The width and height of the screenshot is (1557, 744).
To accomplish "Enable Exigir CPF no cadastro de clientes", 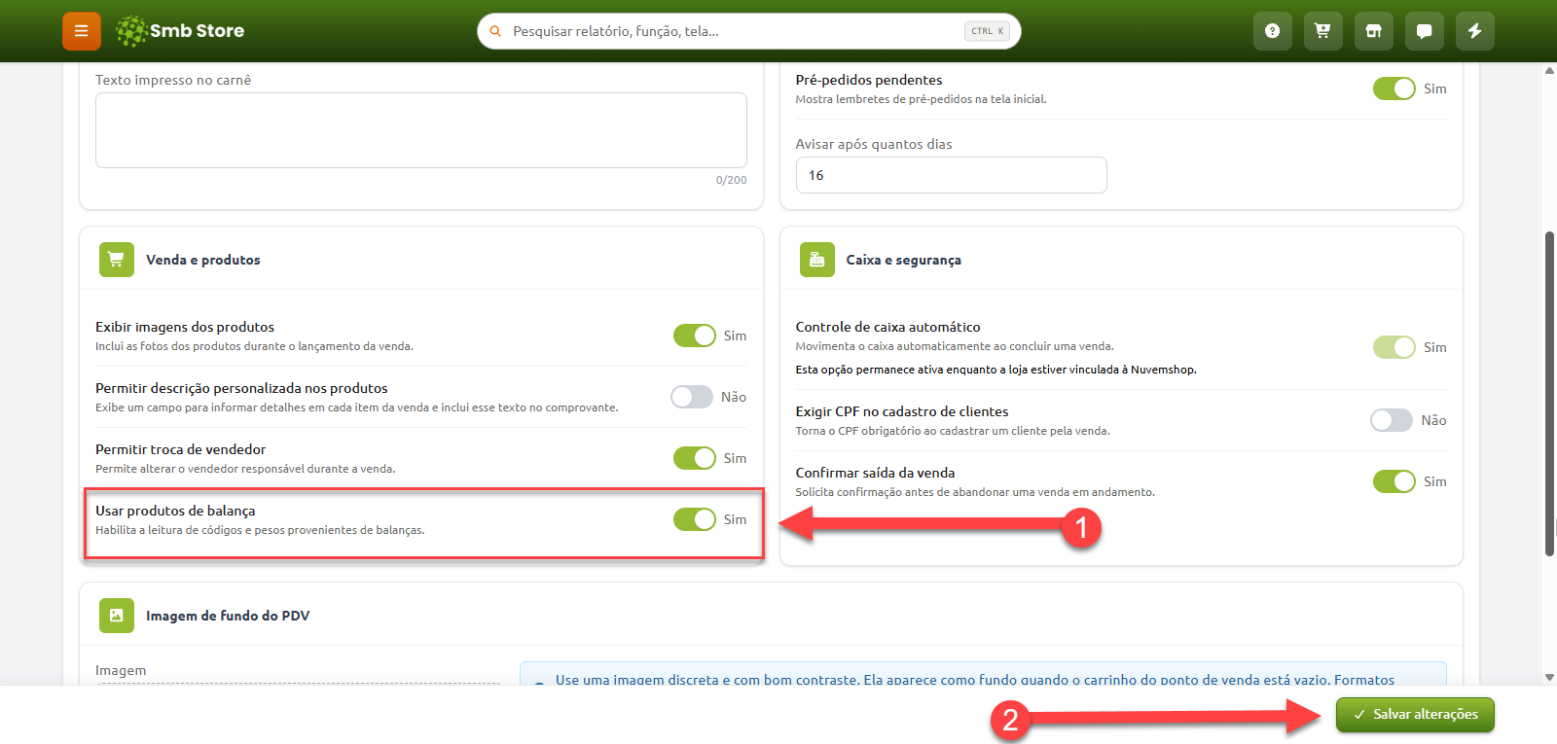I will point(1392,420).
